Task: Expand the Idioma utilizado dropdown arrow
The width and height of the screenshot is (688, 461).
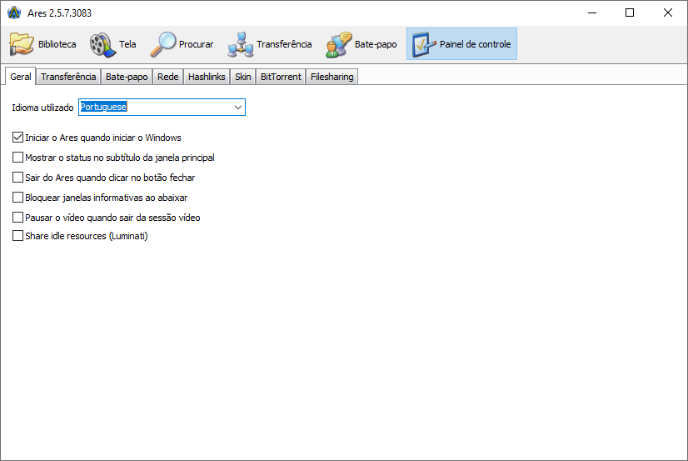Action: click(x=237, y=108)
